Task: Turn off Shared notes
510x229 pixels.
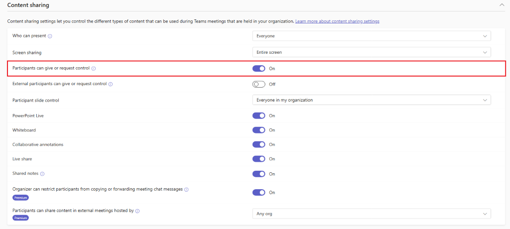Action: 259,174
